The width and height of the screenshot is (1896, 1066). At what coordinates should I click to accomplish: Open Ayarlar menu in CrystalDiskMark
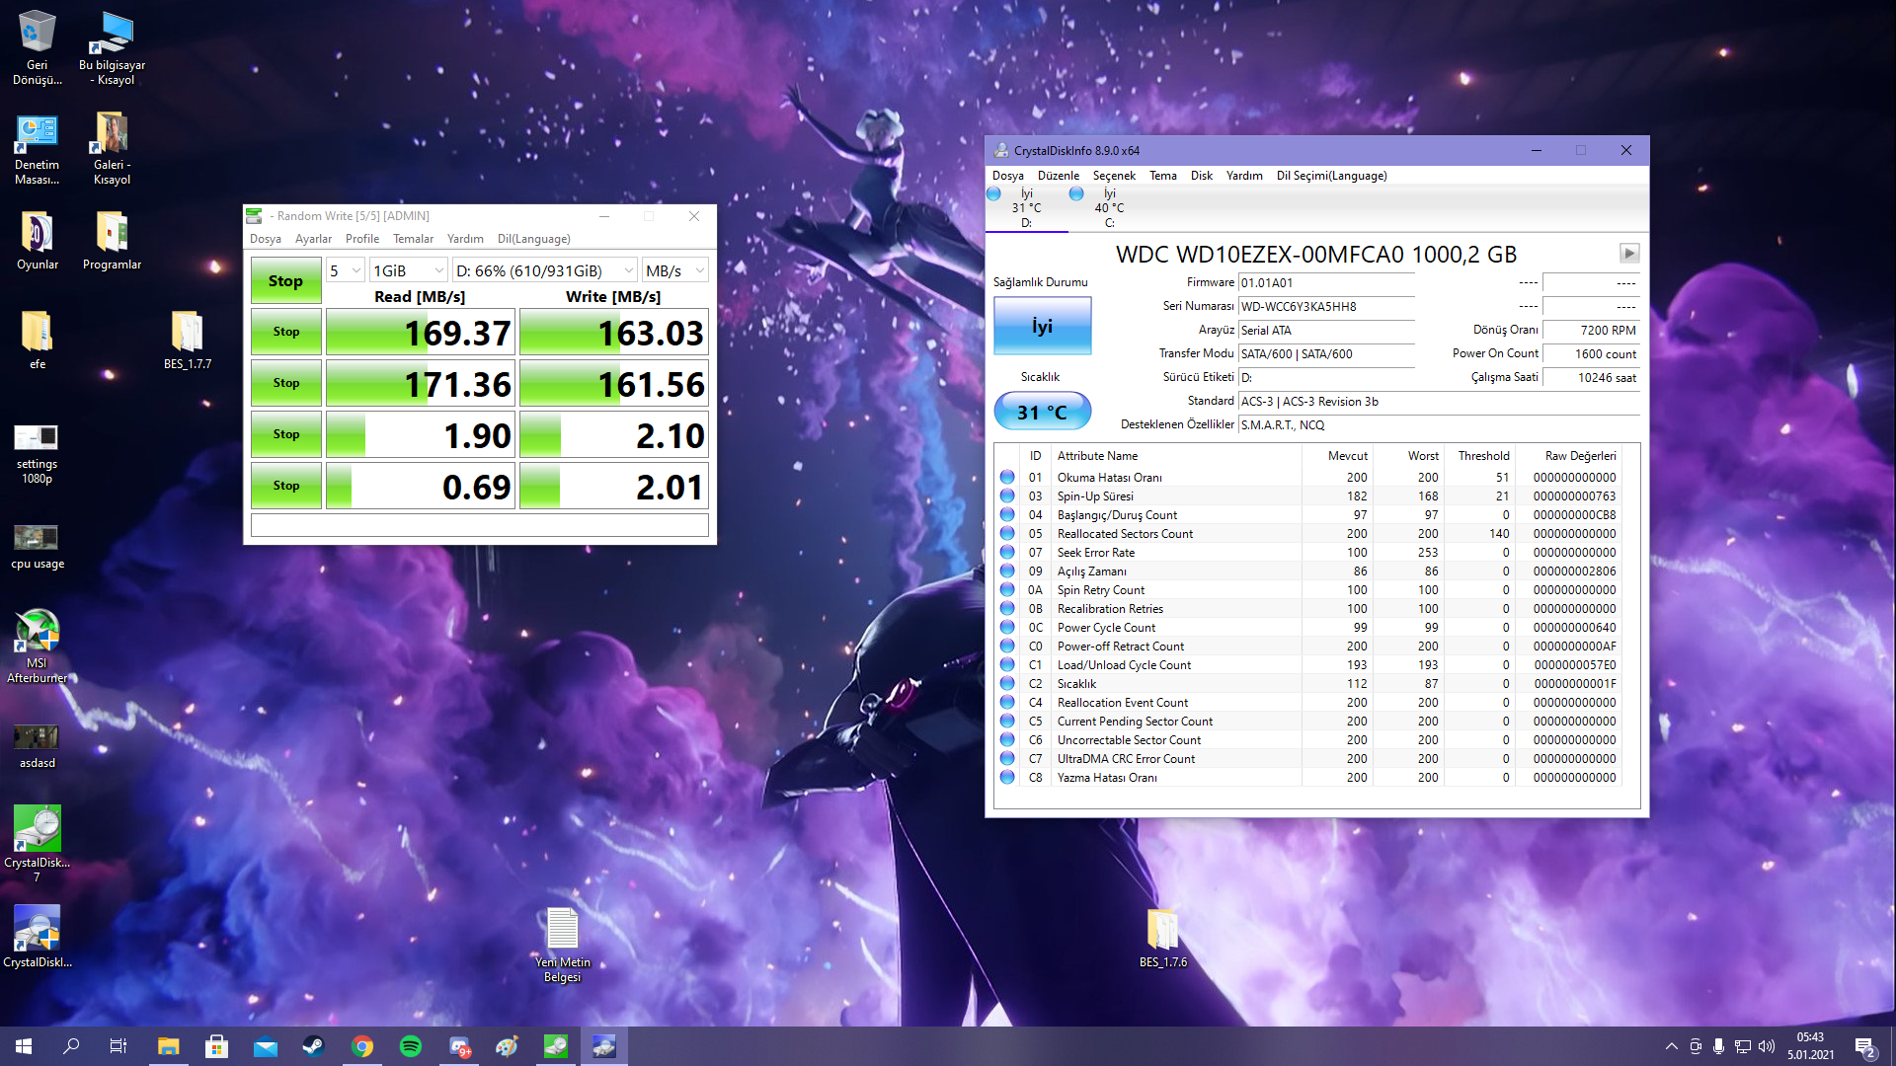tap(313, 239)
